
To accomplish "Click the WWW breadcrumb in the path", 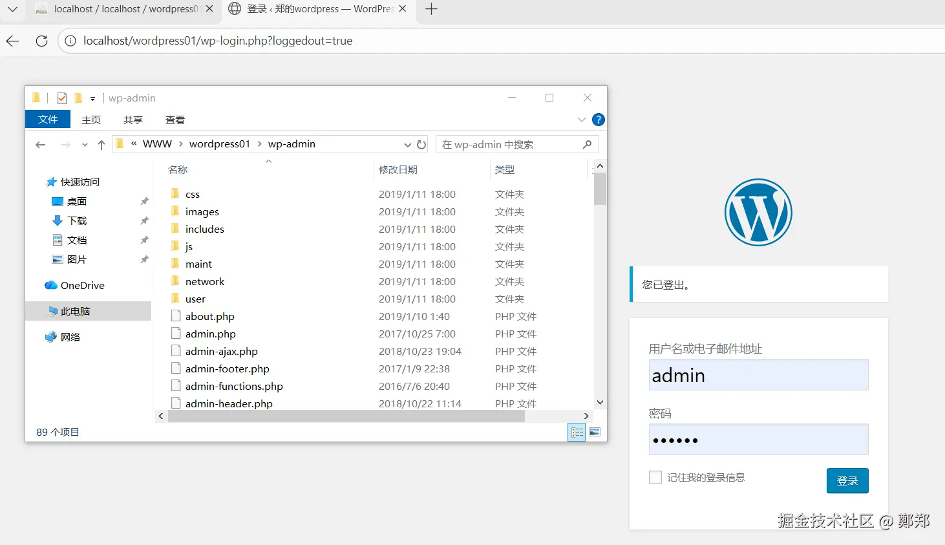I will 157,144.
